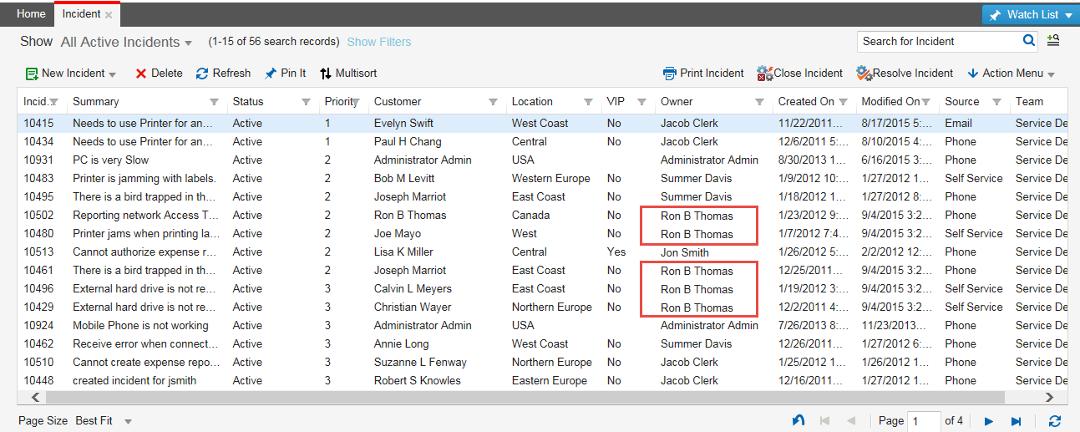Image resolution: width=1080 pixels, height=432 pixels.
Task: Open the Action Menu
Action: [x=1011, y=74]
